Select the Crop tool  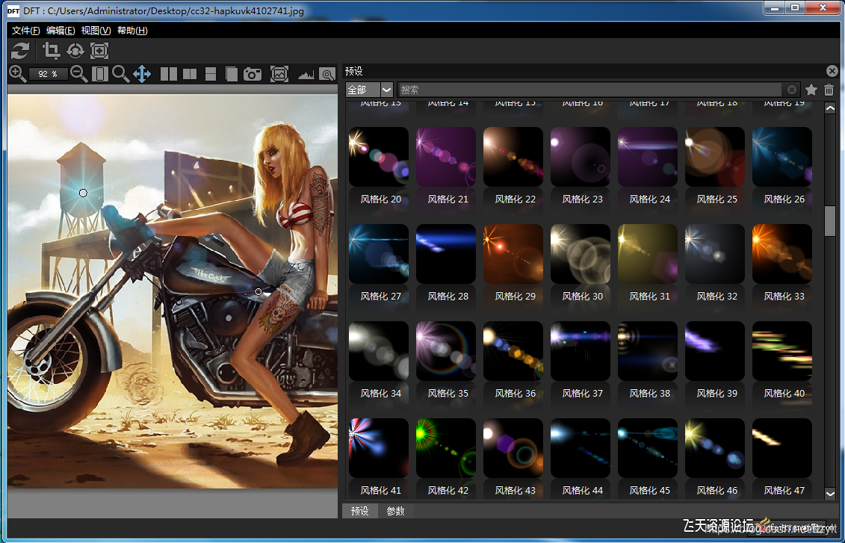52,52
